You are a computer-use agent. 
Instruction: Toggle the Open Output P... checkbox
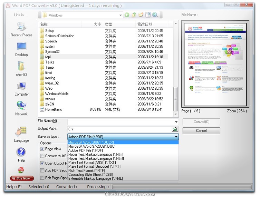pyautogui.click(x=42, y=163)
